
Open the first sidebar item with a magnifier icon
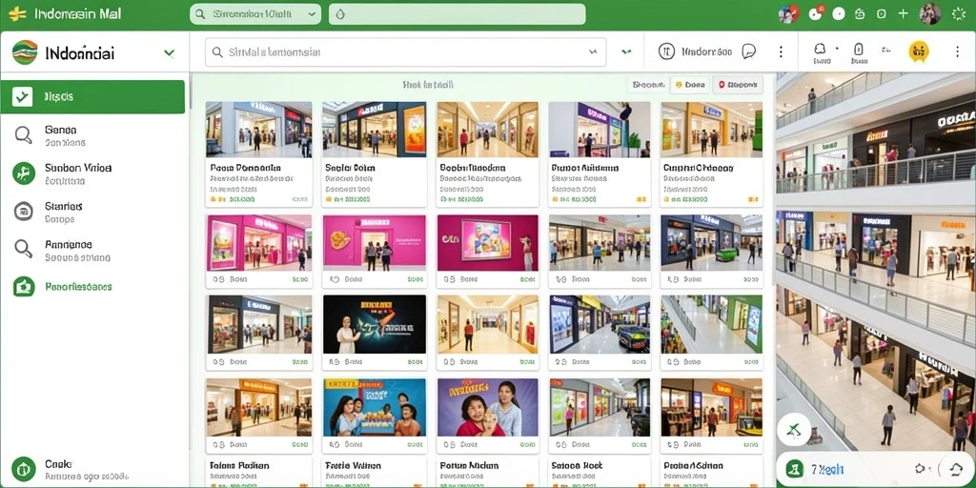(x=92, y=135)
